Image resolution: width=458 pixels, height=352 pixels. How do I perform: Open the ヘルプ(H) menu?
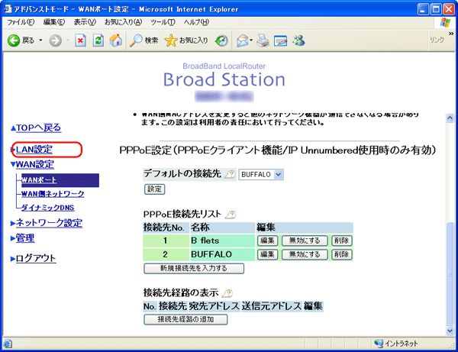pos(196,22)
